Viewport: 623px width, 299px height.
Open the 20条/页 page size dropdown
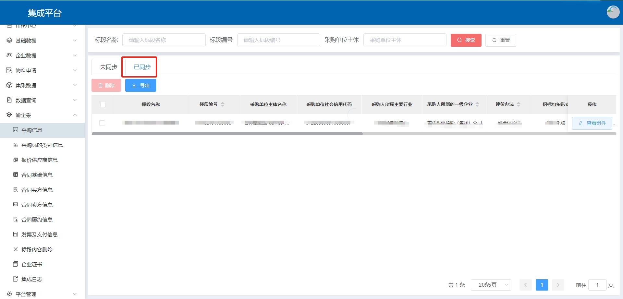click(491, 285)
